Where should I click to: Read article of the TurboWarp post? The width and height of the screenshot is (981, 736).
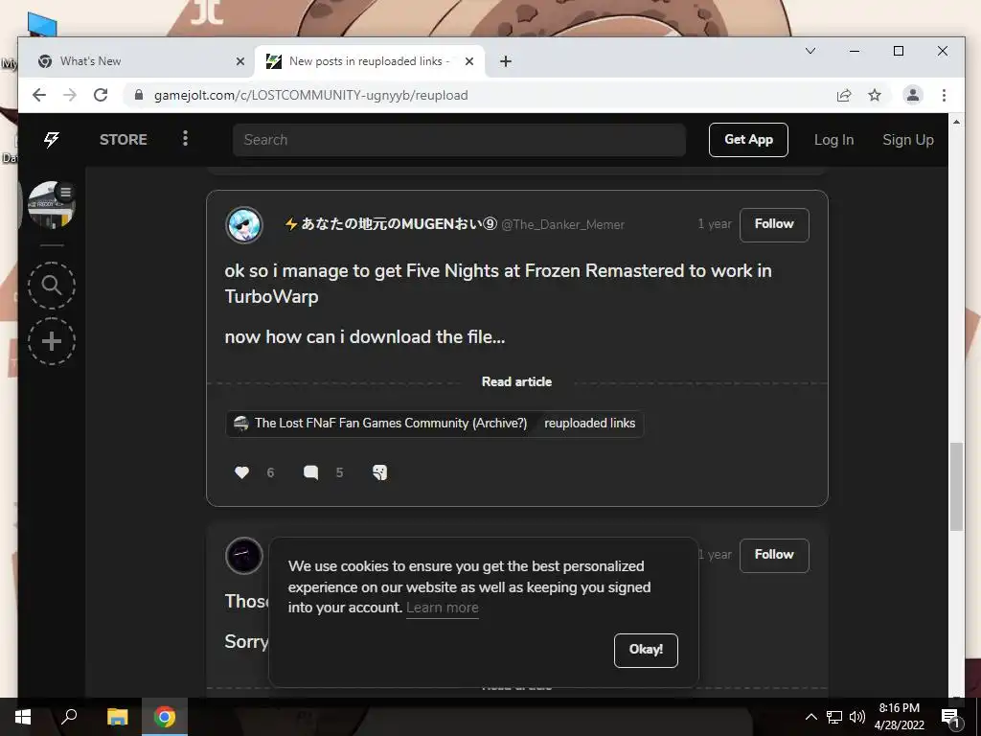pyautogui.click(x=516, y=381)
